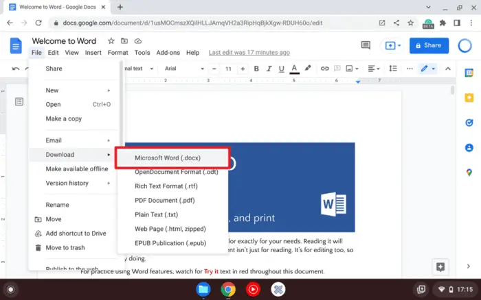Star the Welcome to Word document
The image size is (481, 300).
111,41
